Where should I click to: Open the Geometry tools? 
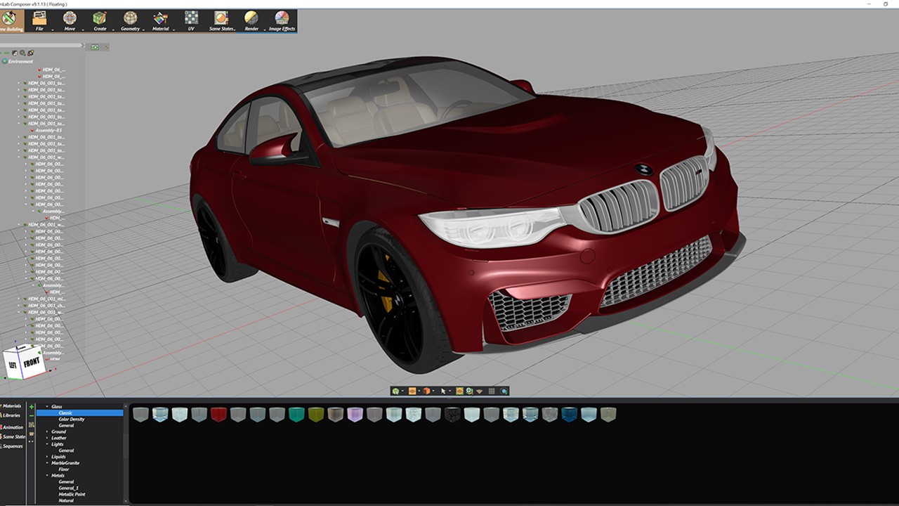(x=130, y=18)
